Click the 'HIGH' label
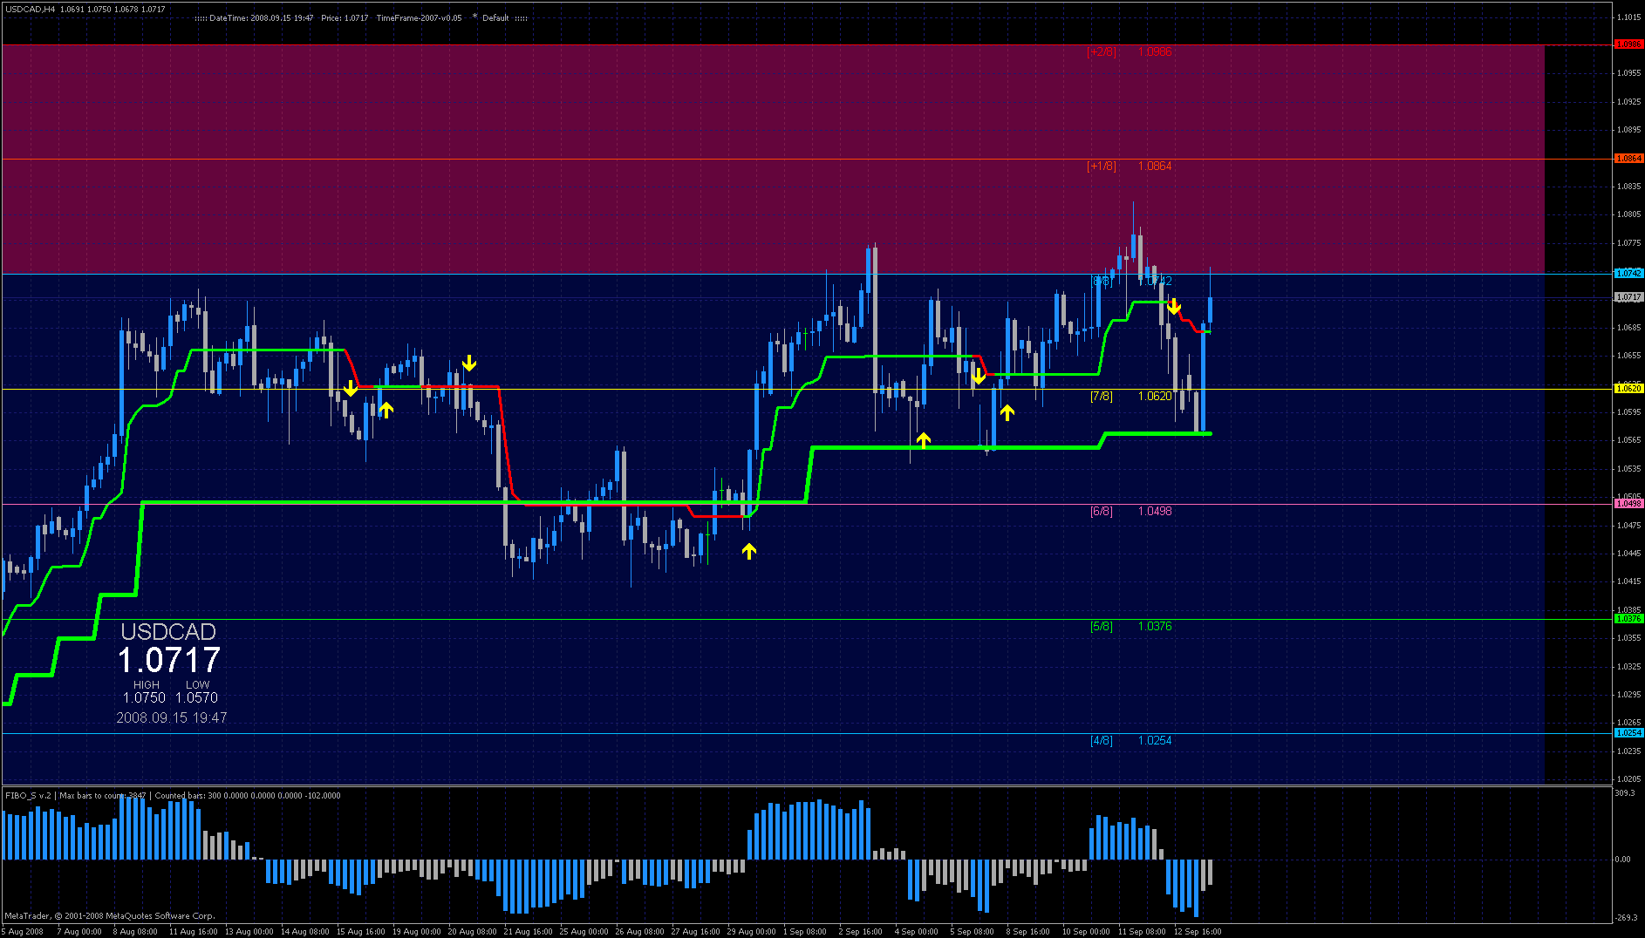The width and height of the screenshot is (1645, 938). [147, 685]
